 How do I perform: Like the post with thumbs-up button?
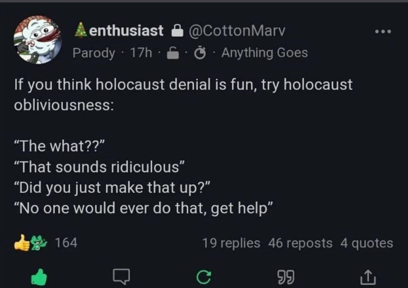pos(39,277)
